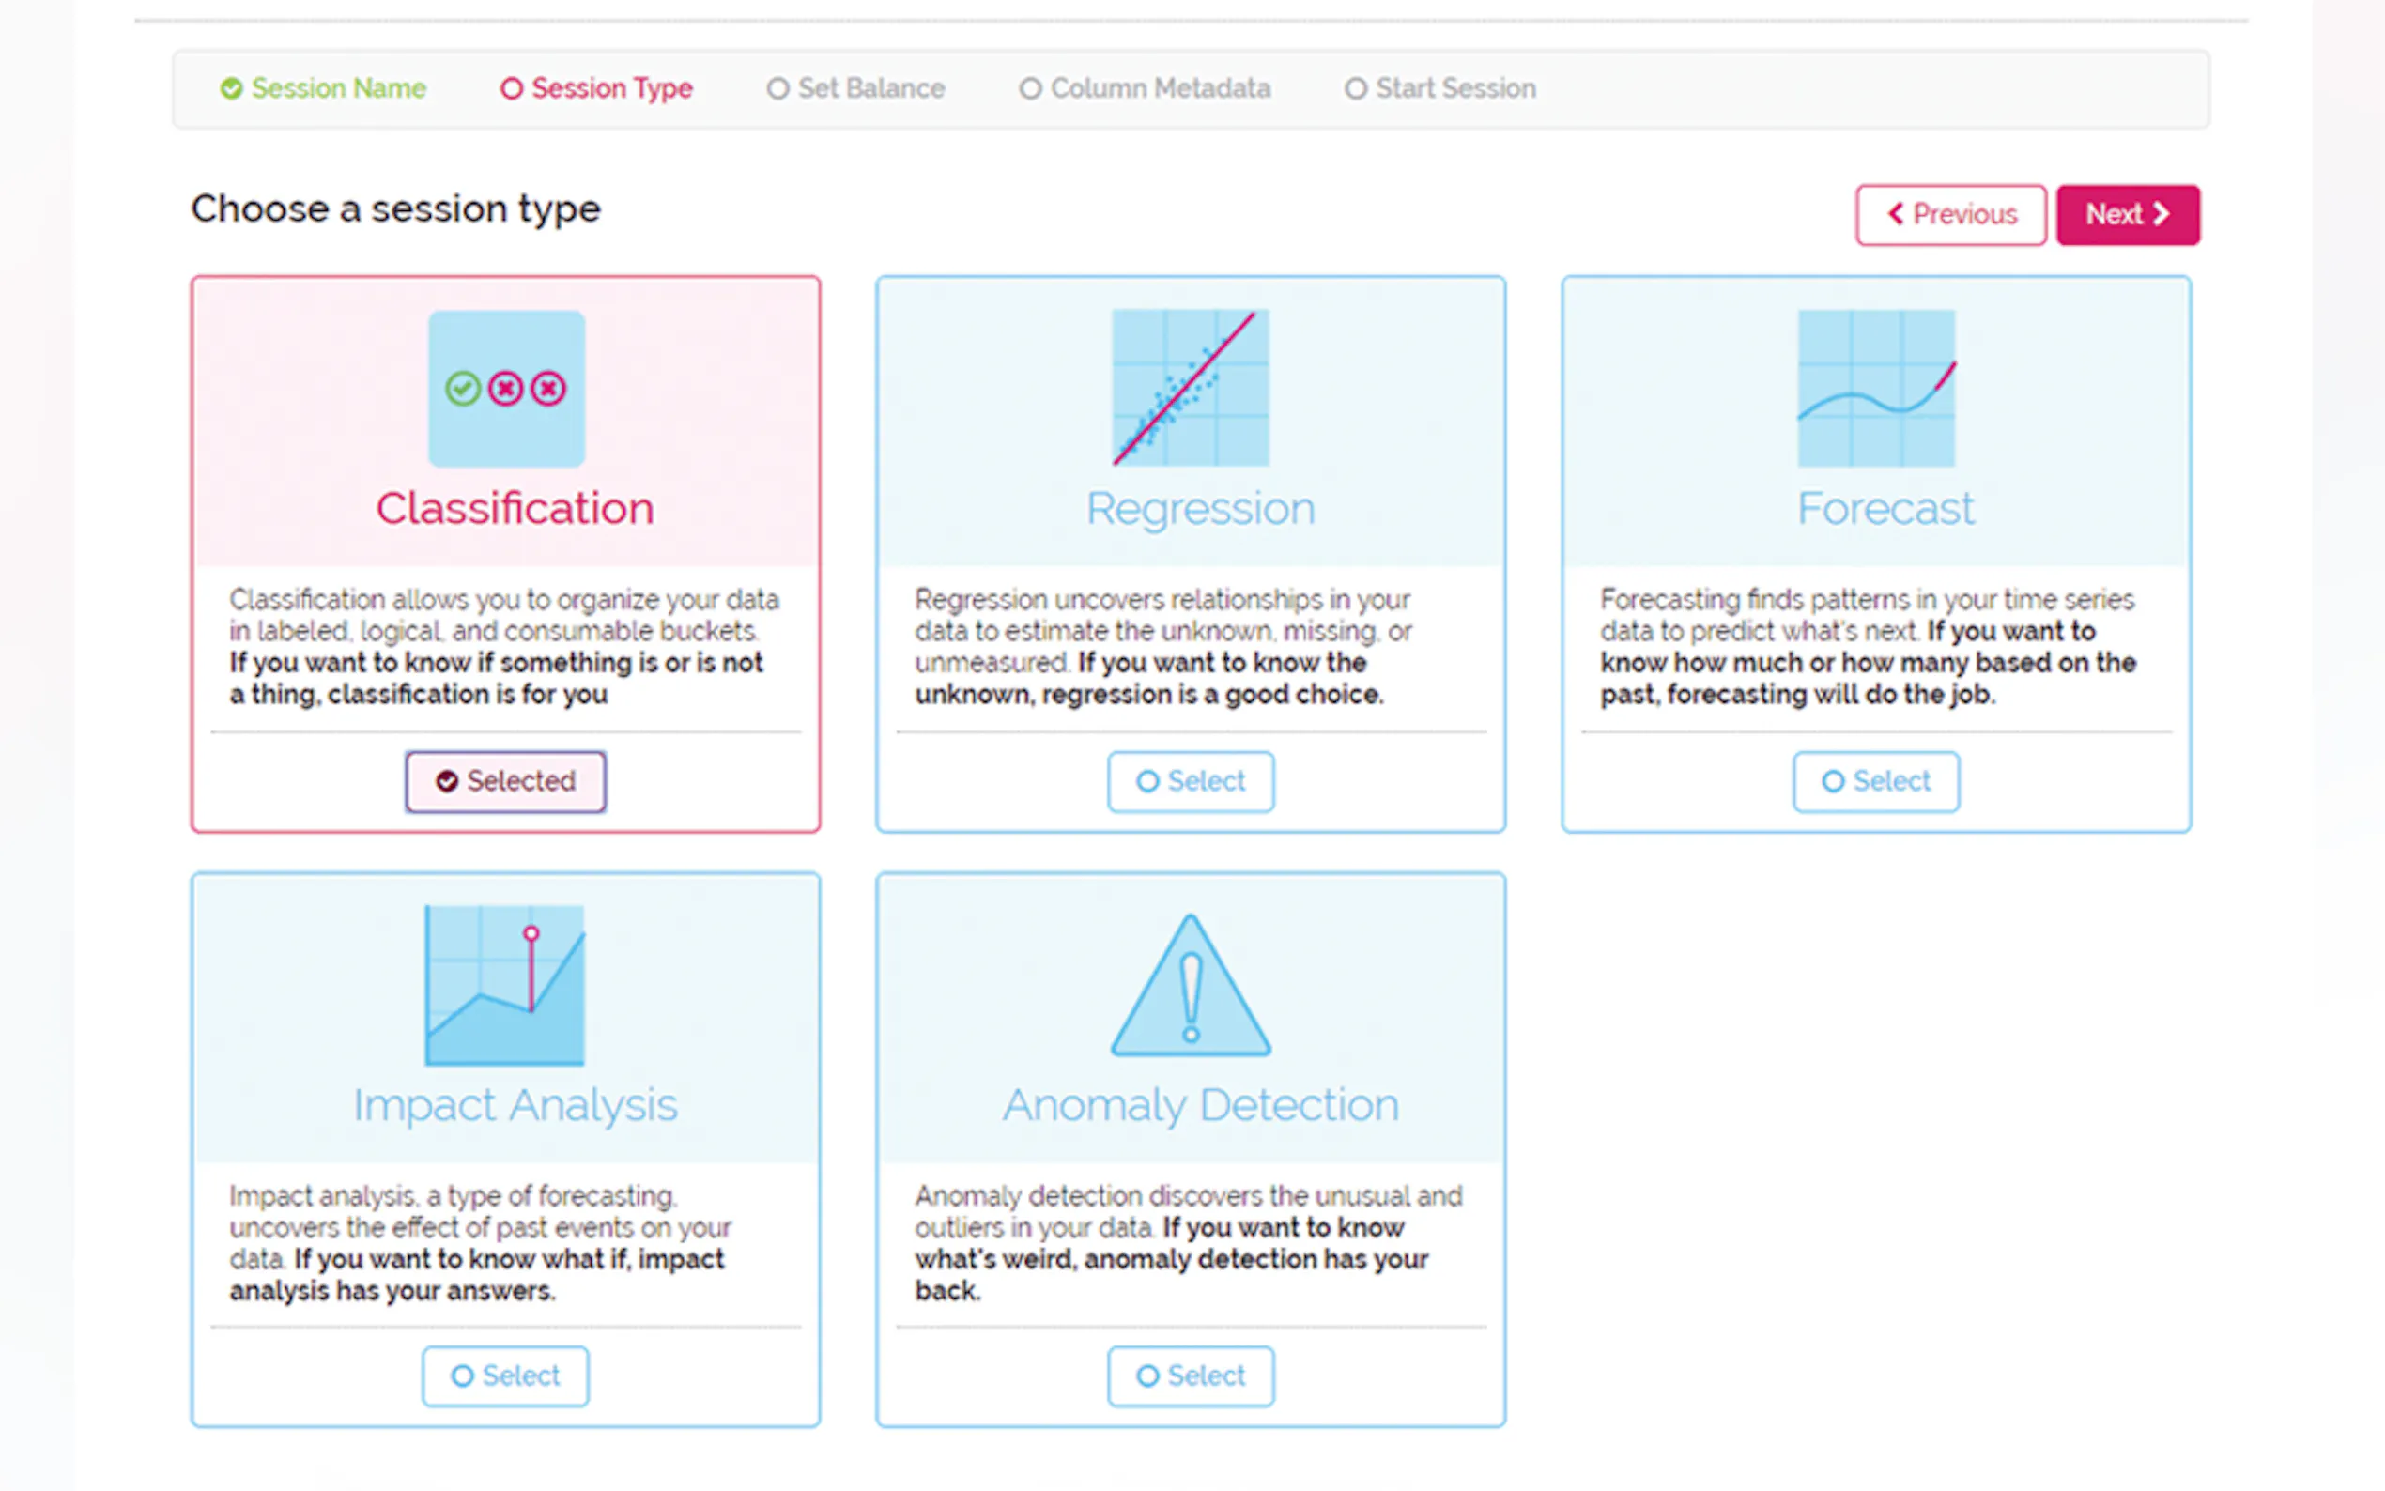Toggle the Classification Selected button
The height and width of the screenshot is (1491, 2385).
point(505,781)
